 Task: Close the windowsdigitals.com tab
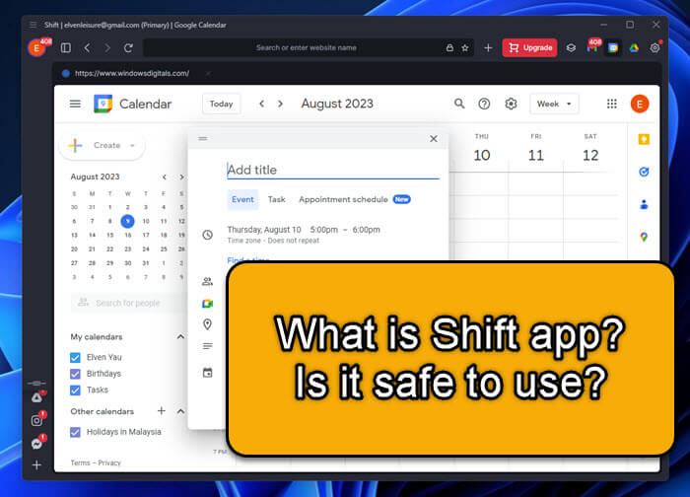click(208, 73)
